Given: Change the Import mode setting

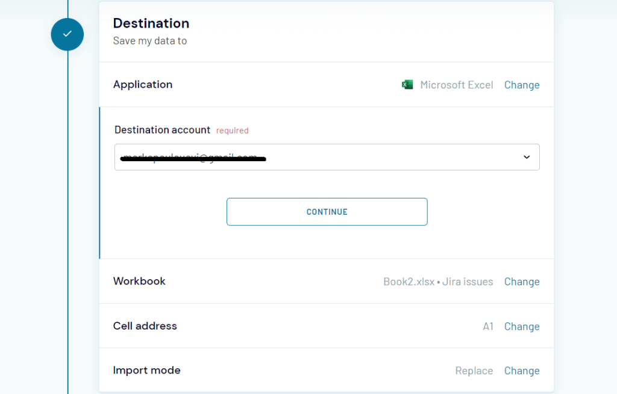Looking at the screenshot, I should click(521, 371).
